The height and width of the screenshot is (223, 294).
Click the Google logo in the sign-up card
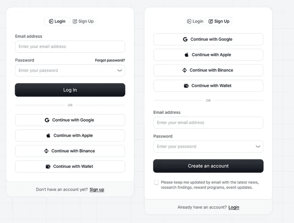(185, 39)
